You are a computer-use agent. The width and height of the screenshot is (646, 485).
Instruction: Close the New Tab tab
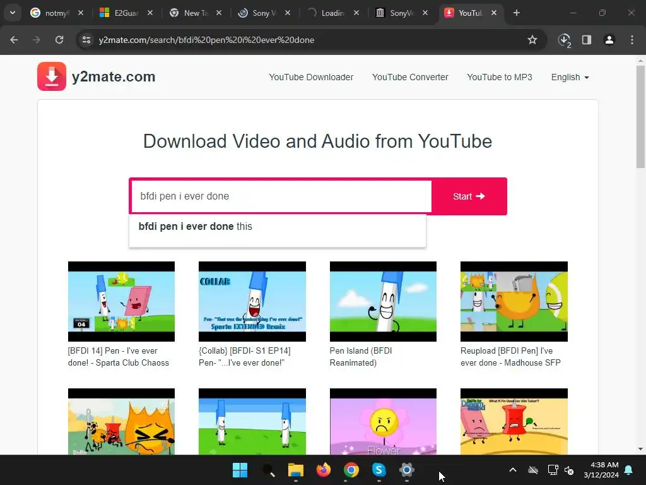tap(219, 13)
